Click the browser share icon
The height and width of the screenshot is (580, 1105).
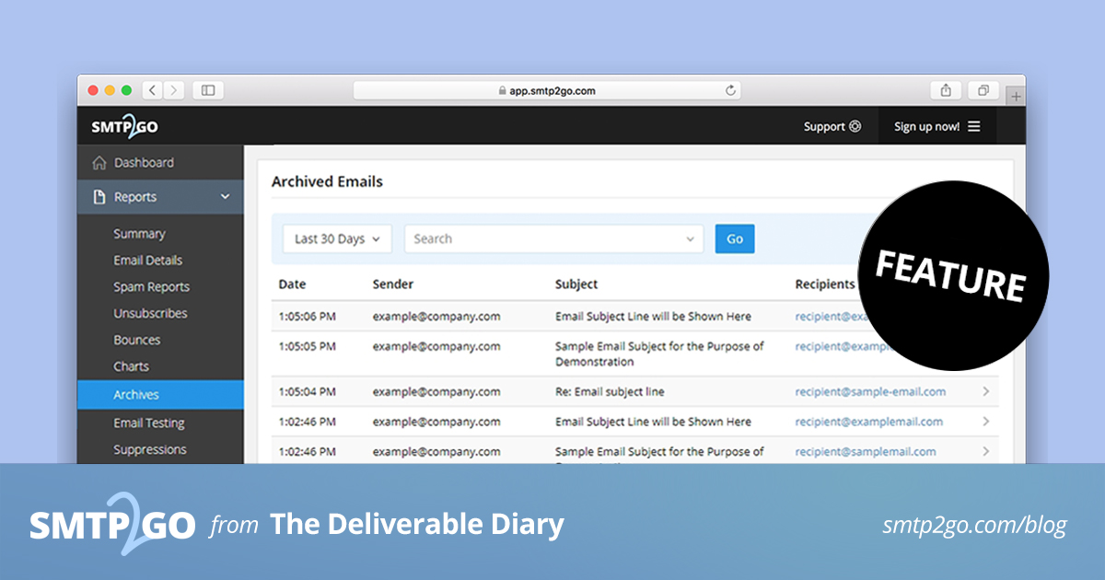pos(946,90)
